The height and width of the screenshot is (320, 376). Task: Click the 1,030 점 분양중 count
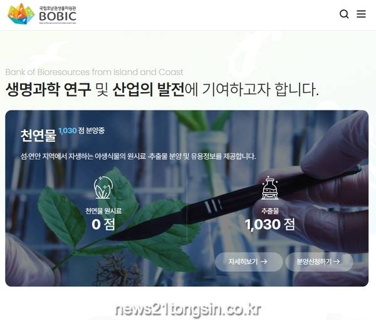tap(81, 131)
